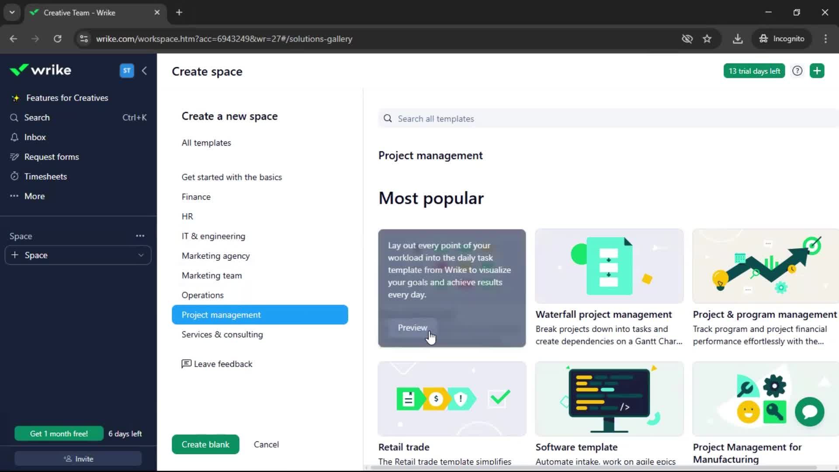Open Features for Creatives
Screen dimensions: 839x472
point(67,98)
